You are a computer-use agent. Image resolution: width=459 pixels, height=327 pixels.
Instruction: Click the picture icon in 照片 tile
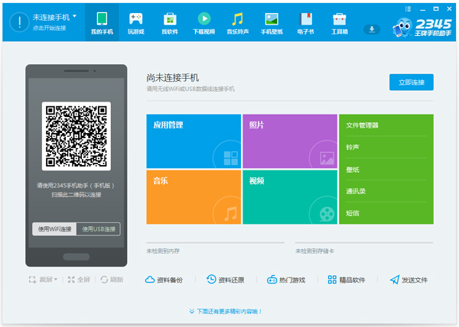click(x=327, y=158)
